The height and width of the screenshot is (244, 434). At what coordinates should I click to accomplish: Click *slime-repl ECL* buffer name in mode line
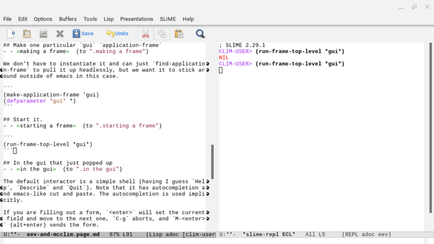coord(269,235)
